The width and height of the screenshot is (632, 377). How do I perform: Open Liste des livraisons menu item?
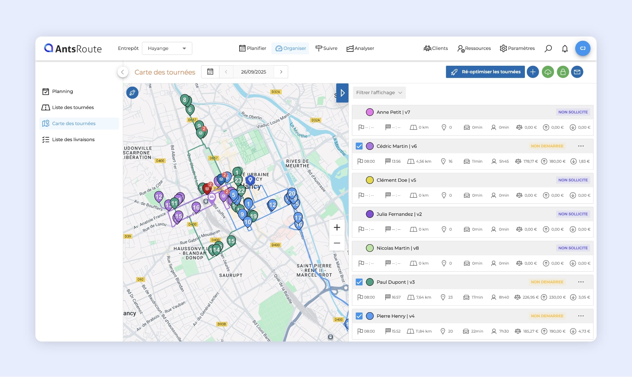[x=73, y=139]
